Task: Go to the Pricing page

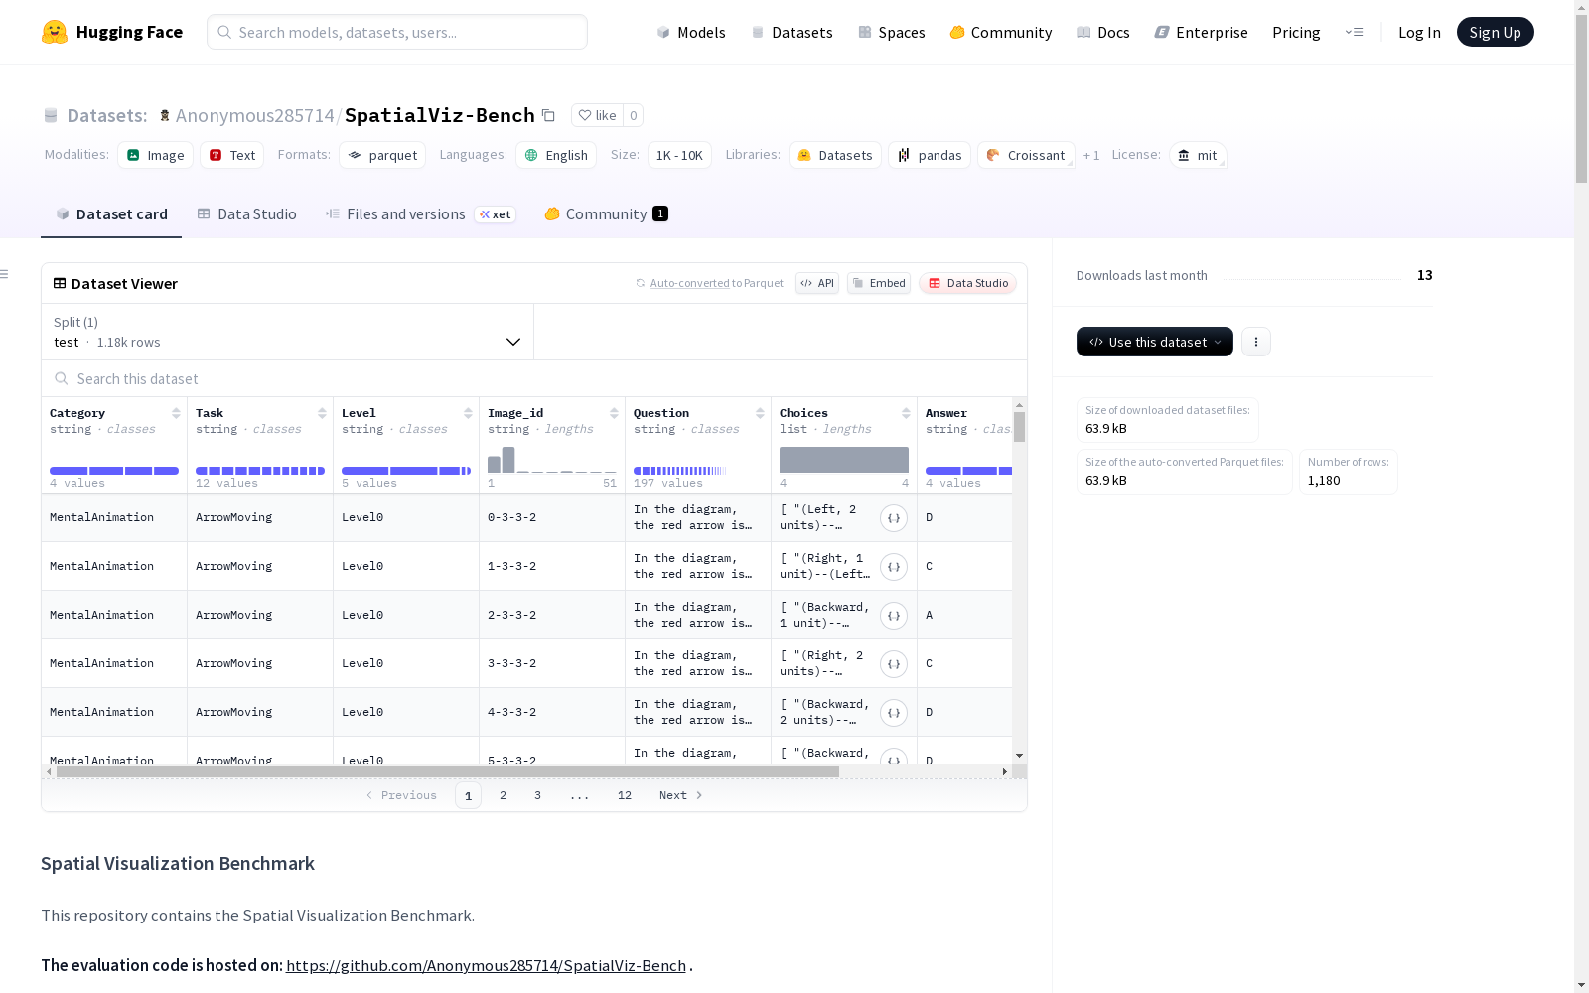Action: tap(1296, 32)
